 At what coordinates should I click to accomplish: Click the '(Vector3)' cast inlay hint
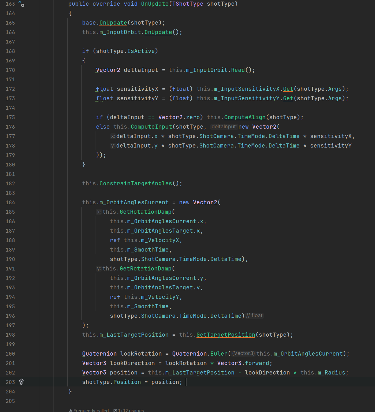pyautogui.click(x=243, y=353)
